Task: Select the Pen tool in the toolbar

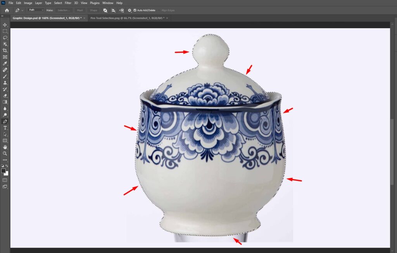Action: (5, 121)
